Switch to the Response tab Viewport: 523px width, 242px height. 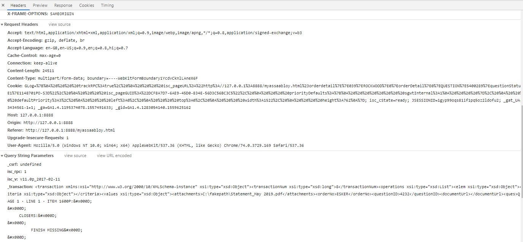[x=63, y=5]
